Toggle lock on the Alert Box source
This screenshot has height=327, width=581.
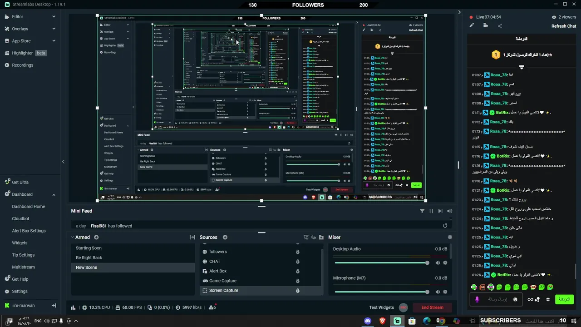[298, 271]
